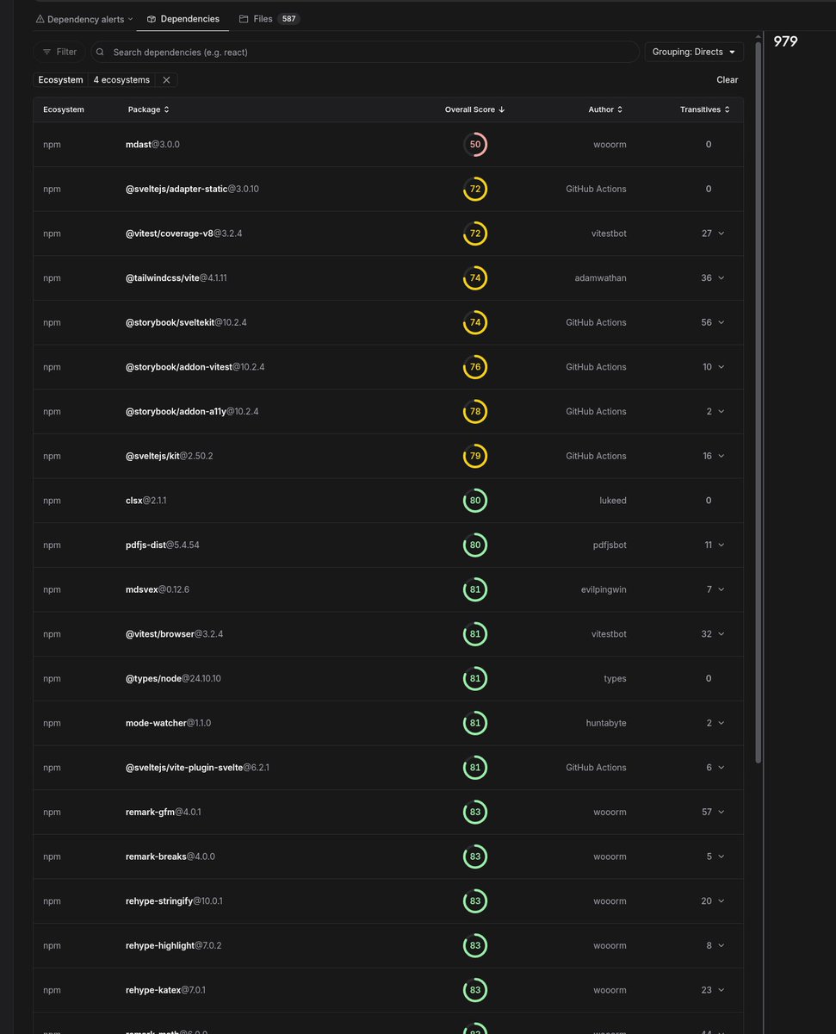Click the 587 files count badge
Screen dimensions: 836x1034
click(x=289, y=19)
